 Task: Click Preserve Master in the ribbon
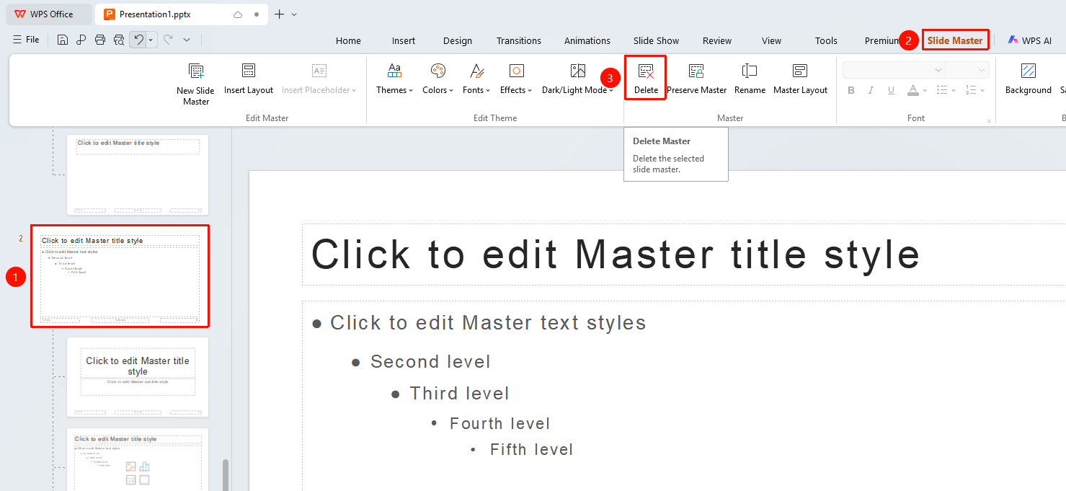click(696, 79)
